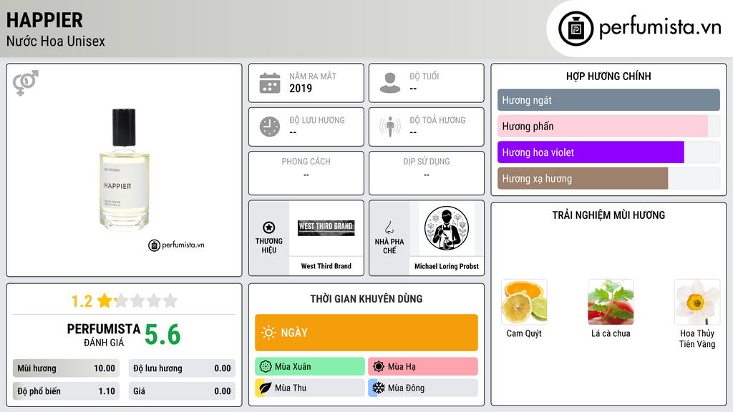This screenshot has height=412, width=733.
Task: Click the Perfumista đánh giá label
Action: point(104,335)
